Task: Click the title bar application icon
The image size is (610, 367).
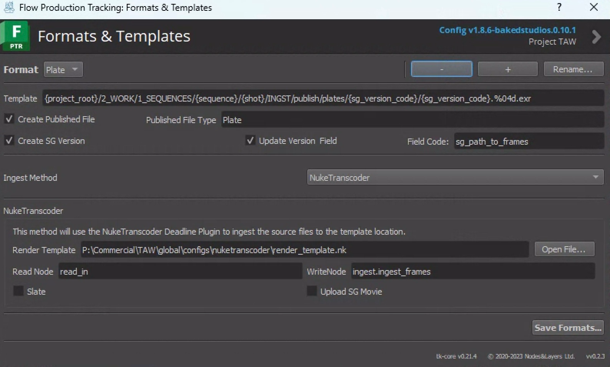Action: [x=8, y=7]
